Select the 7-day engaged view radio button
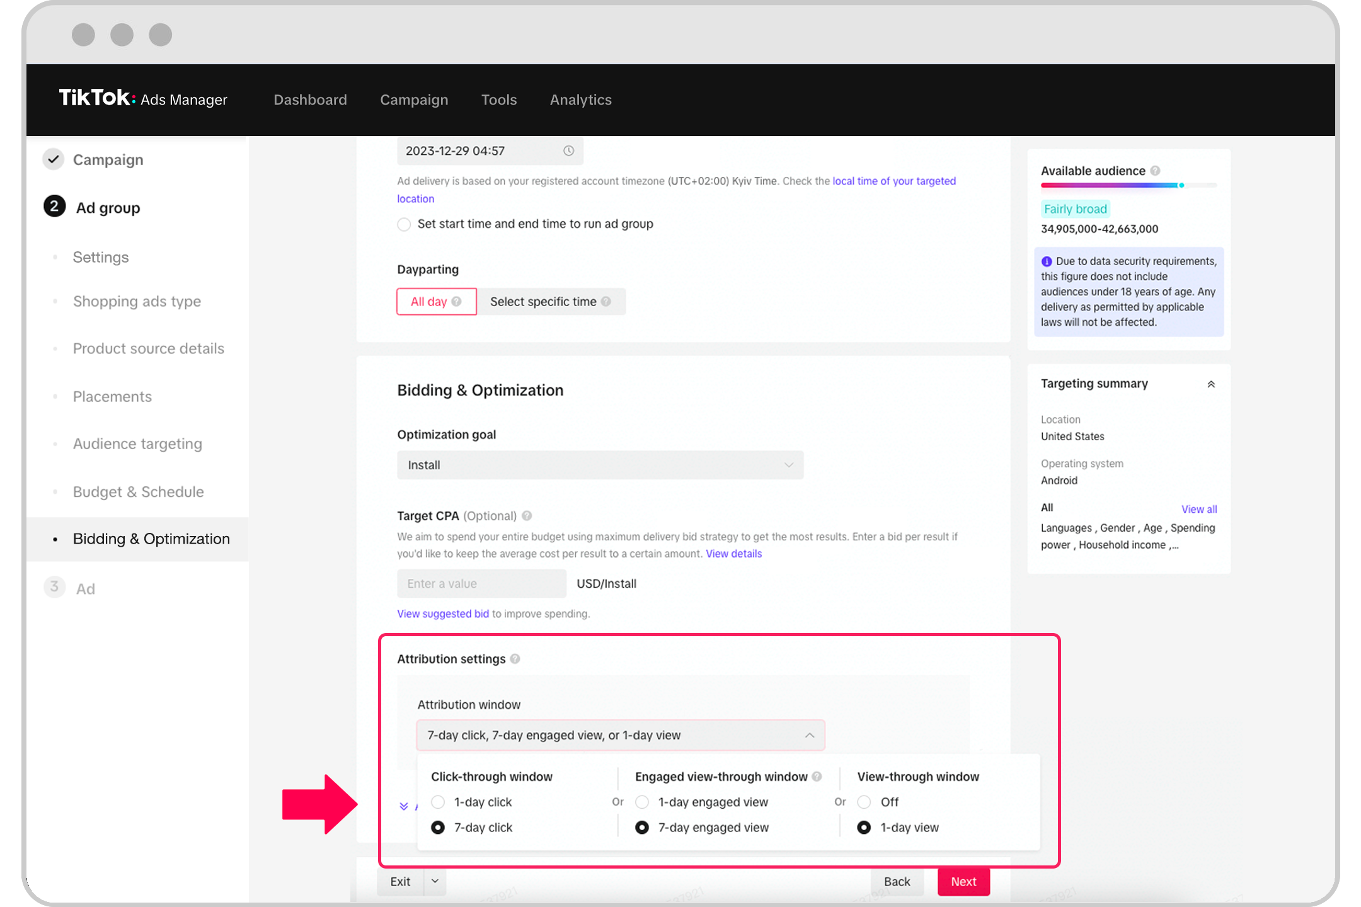The image size is (1361, 907). [x=642, y=828]
